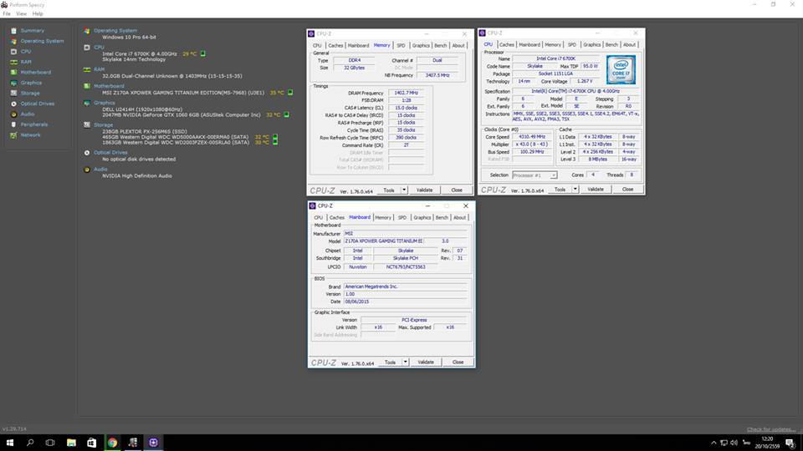Open the CPU section in Speccy sidebar
The height and width of the screenshot is (451, 803).
tap(26, 52)
